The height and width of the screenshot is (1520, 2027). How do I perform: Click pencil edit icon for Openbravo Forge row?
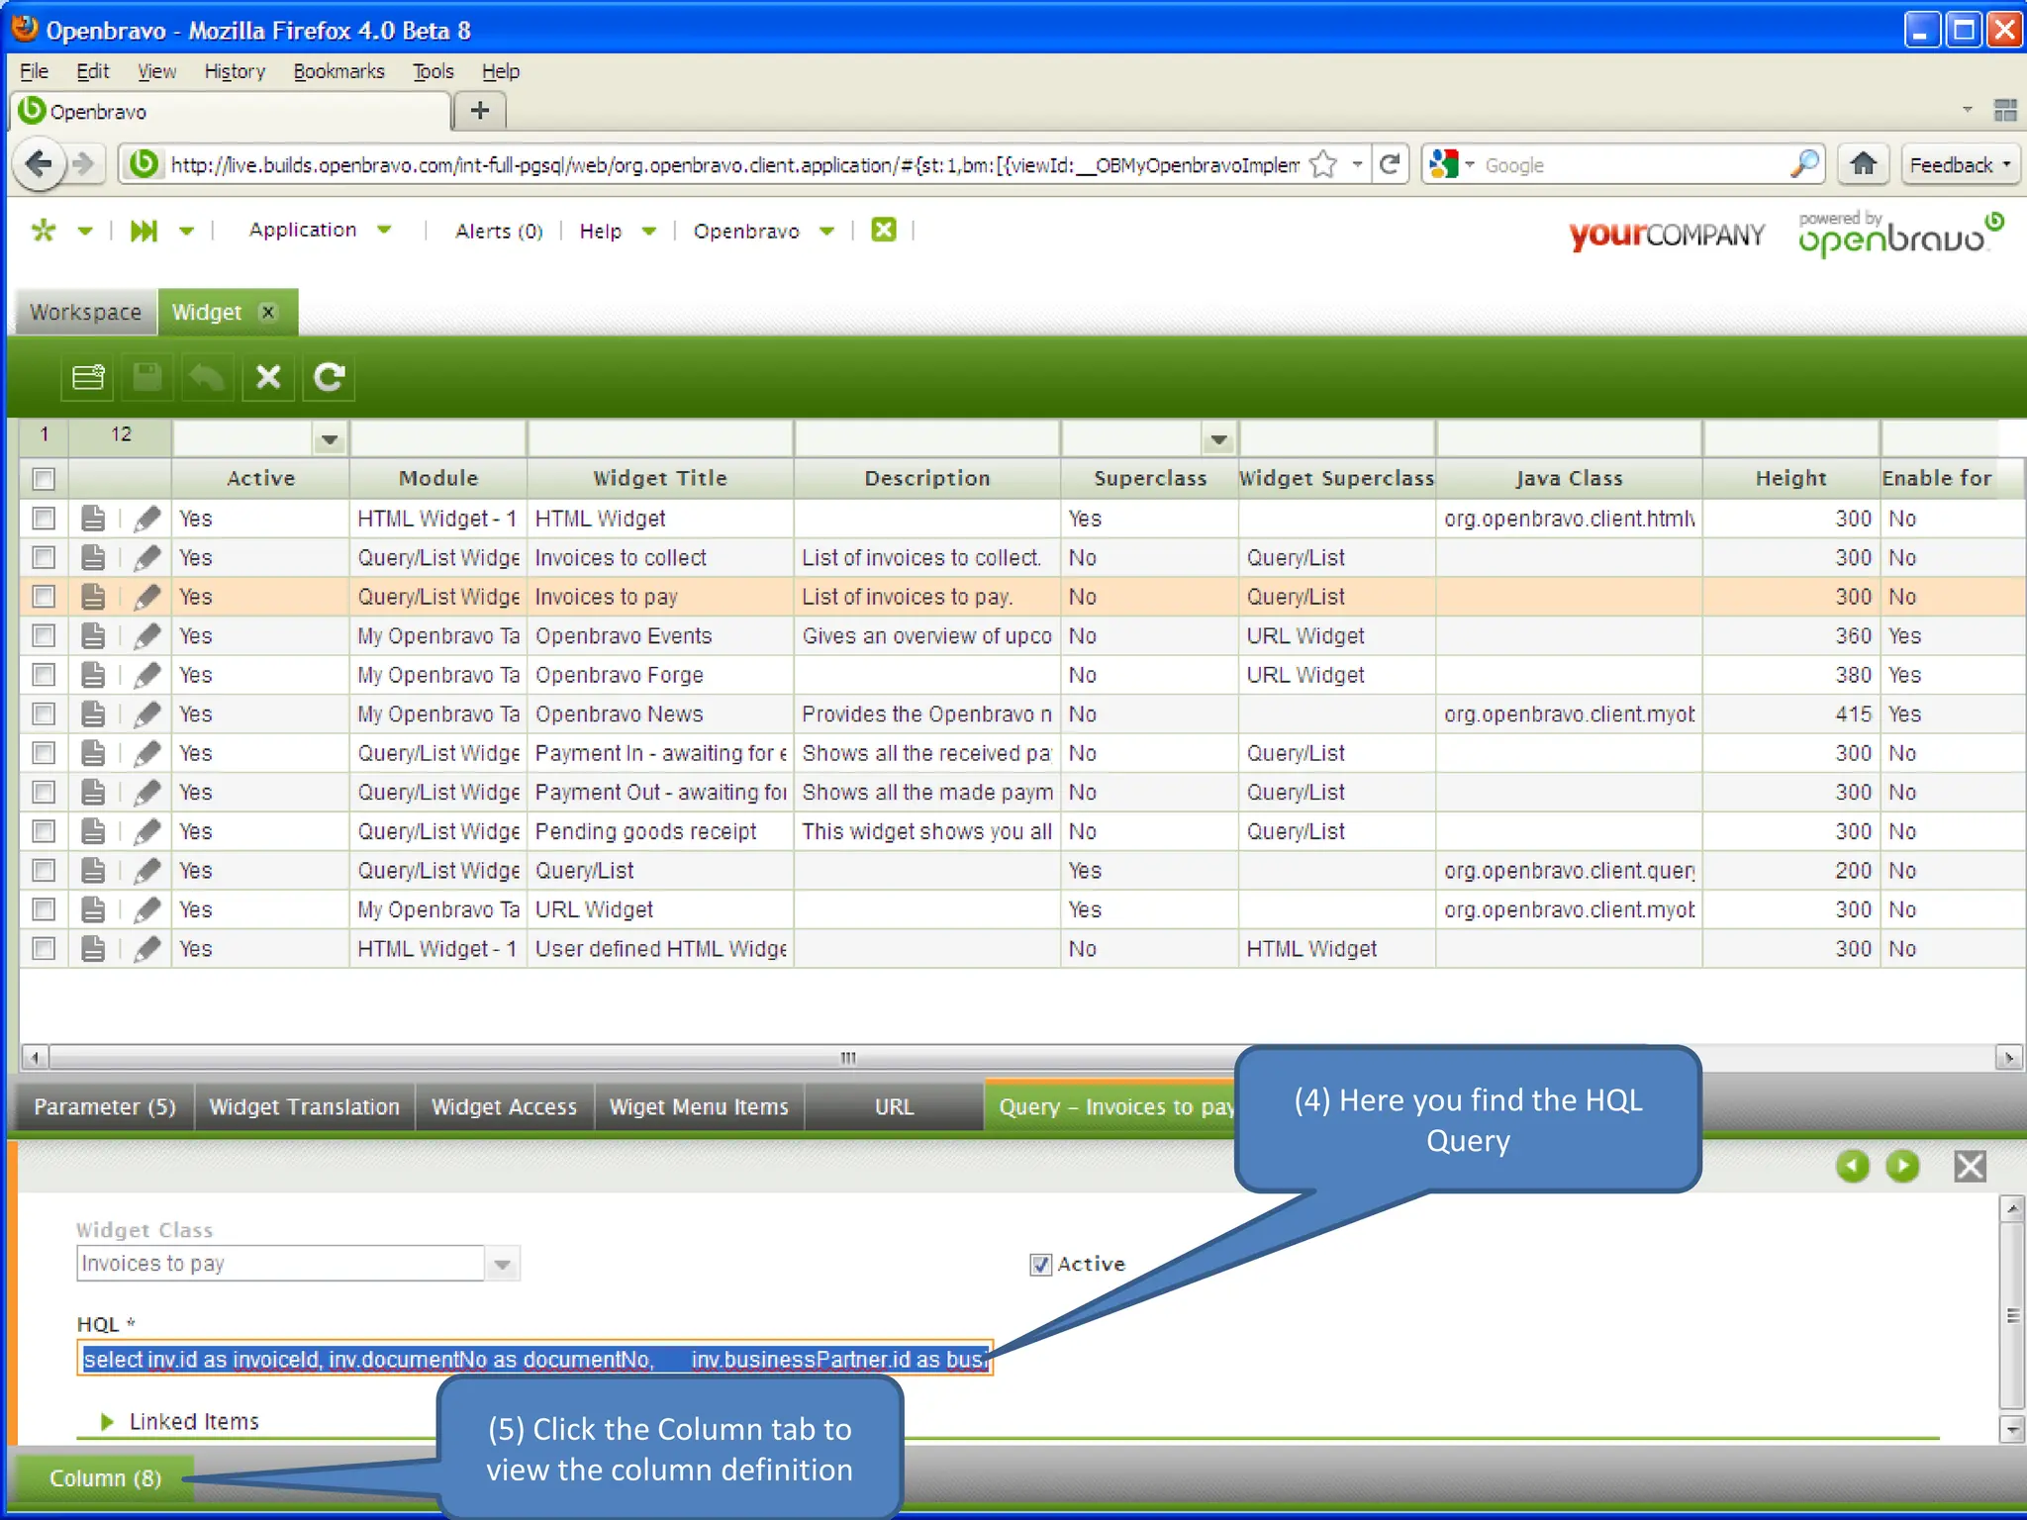(147, 675)
